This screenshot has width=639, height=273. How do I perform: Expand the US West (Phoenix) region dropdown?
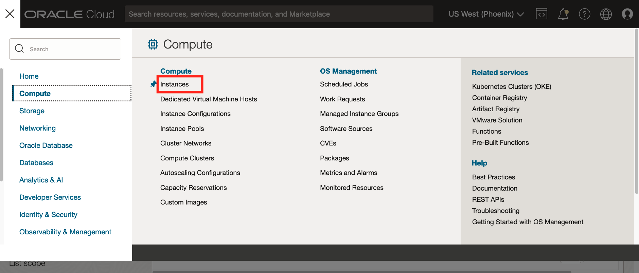(486, 14)
